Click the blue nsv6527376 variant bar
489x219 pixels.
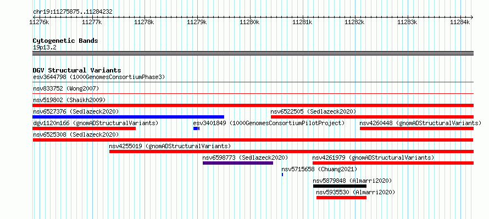point(128,117)
